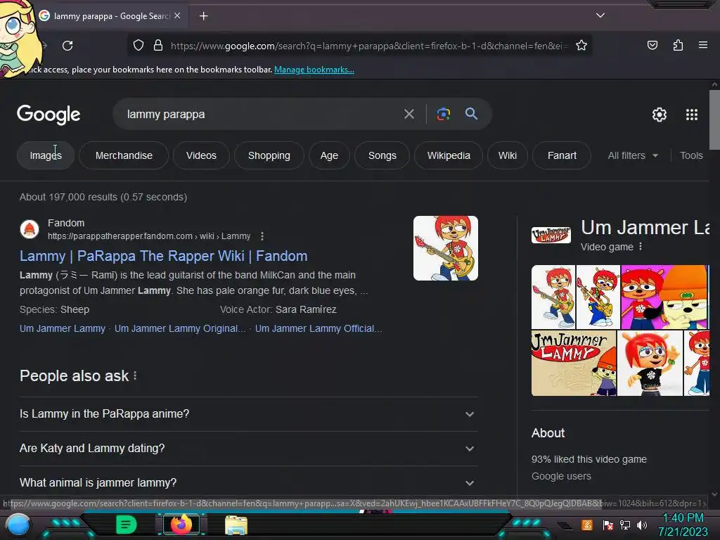
Task: Expand Is Lammy in the PaRappa anime
Action: [248, 413]
